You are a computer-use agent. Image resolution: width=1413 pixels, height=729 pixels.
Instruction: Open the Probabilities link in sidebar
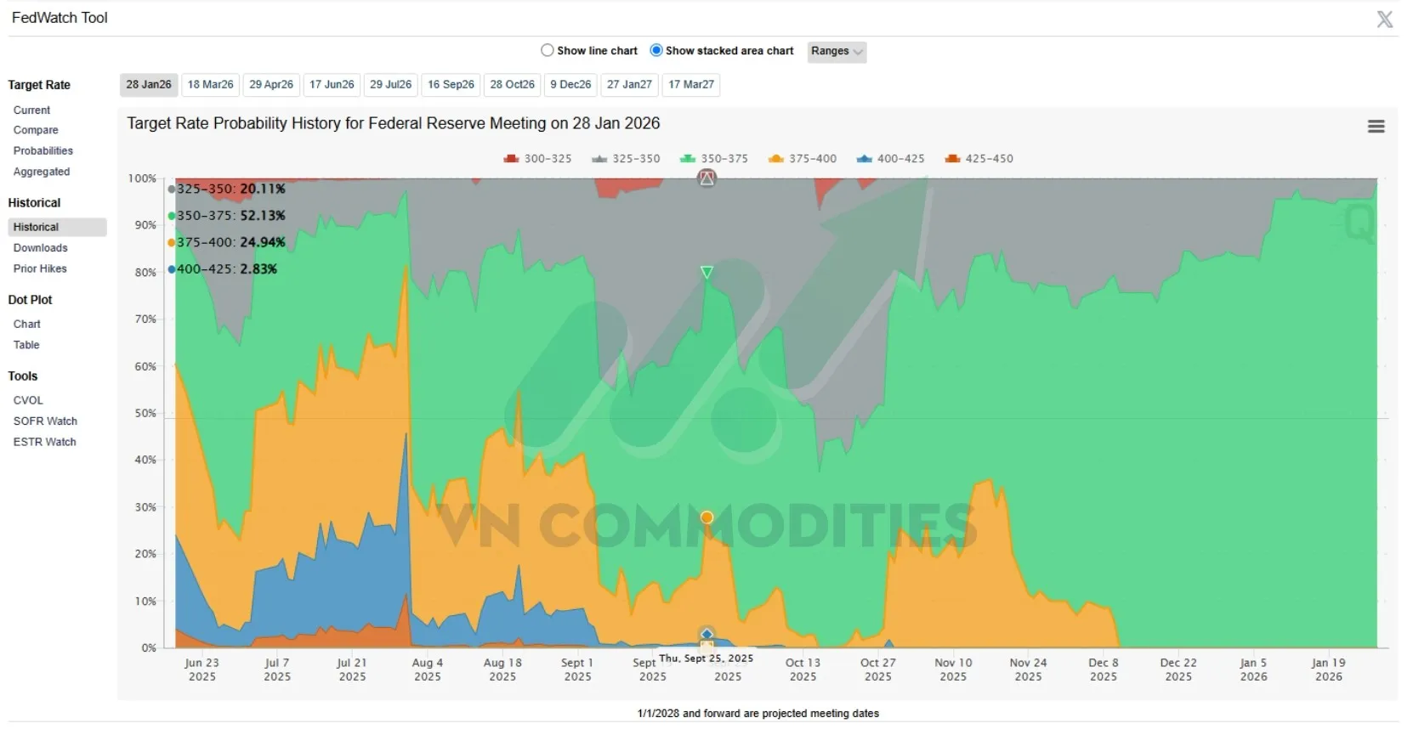pos(43,150)
